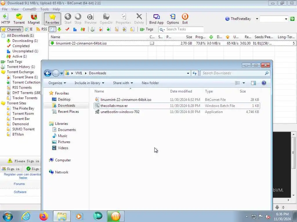This screenshot has height=222, width=297.
Task: Click the muted volume tray icon
Action: coord(268,217)
